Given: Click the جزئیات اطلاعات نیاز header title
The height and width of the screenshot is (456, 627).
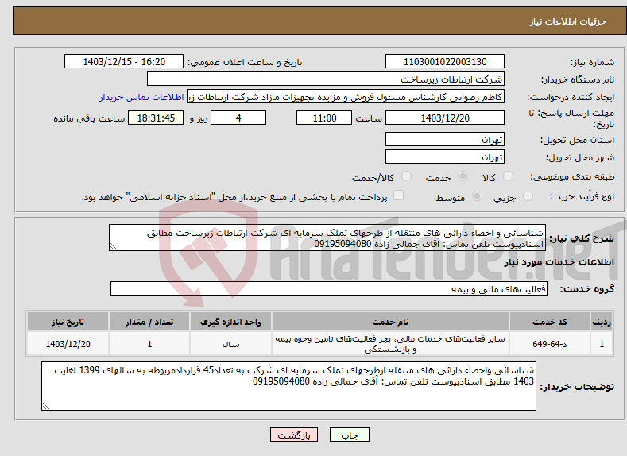Looking at the screenshot, I should (568, 21).
